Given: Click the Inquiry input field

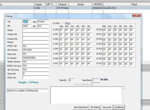Looking at the screenshot, I should point(36,42).
